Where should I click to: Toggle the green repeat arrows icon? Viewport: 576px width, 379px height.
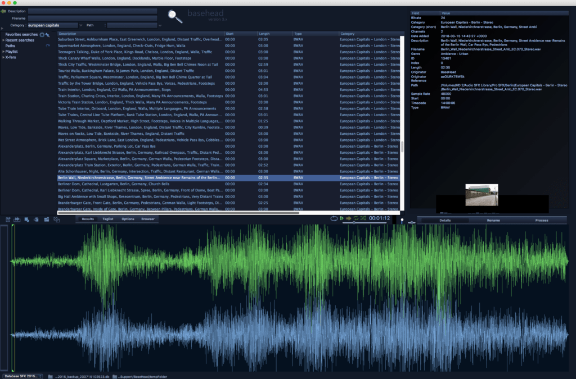(355, 218)
